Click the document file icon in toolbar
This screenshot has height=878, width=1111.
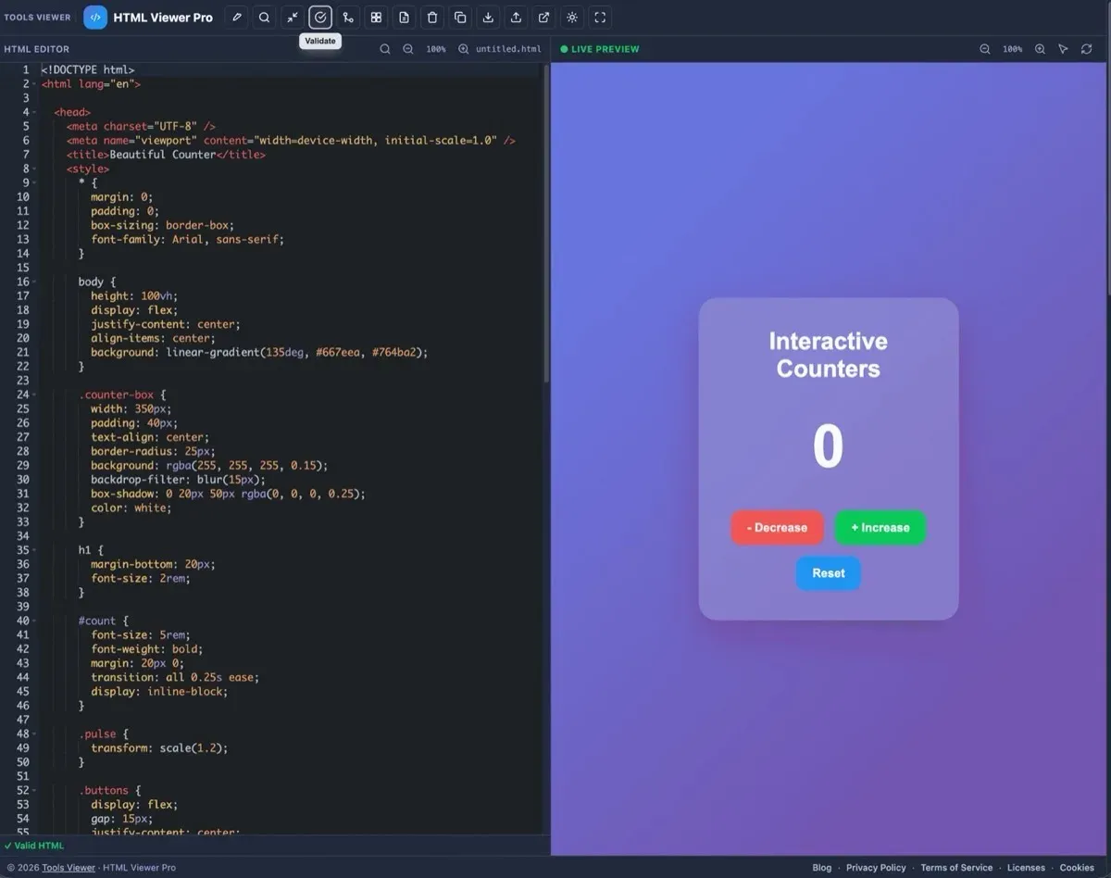click(404, 17)
